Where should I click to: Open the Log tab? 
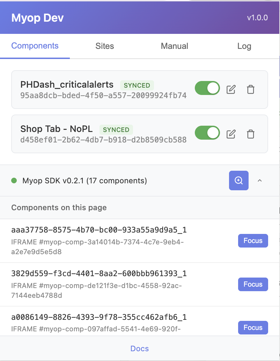click(x=244, y=46)
